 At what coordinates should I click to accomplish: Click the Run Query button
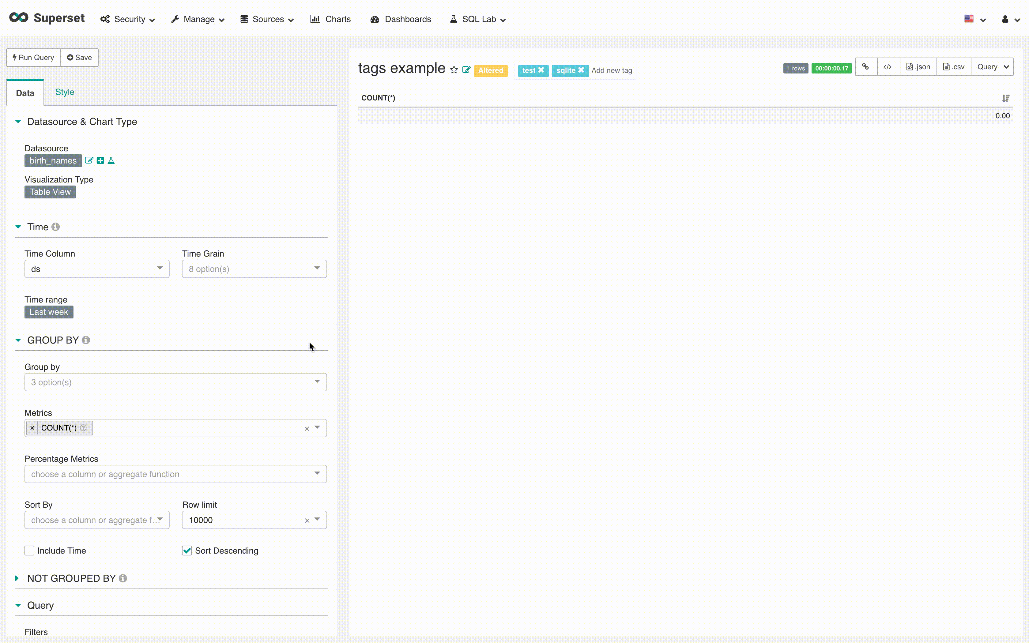click(34, 58)
